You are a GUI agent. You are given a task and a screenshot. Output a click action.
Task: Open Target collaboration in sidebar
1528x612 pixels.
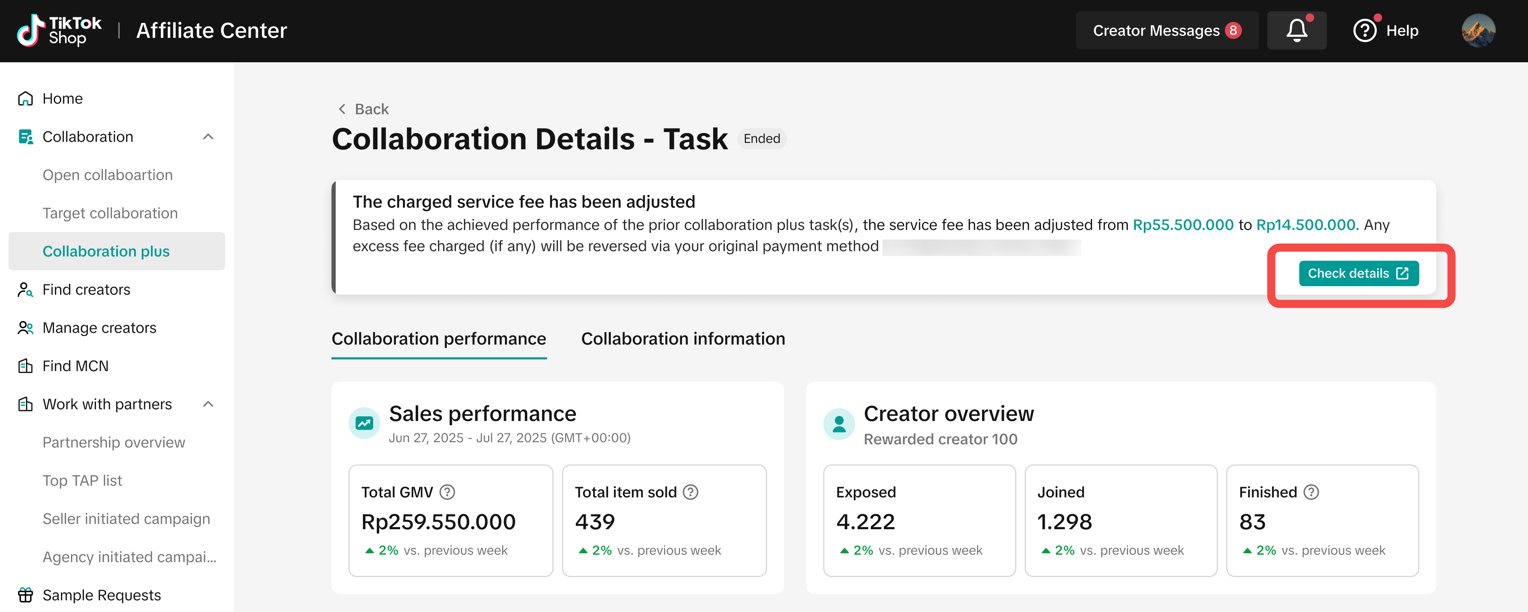(110, 213)
